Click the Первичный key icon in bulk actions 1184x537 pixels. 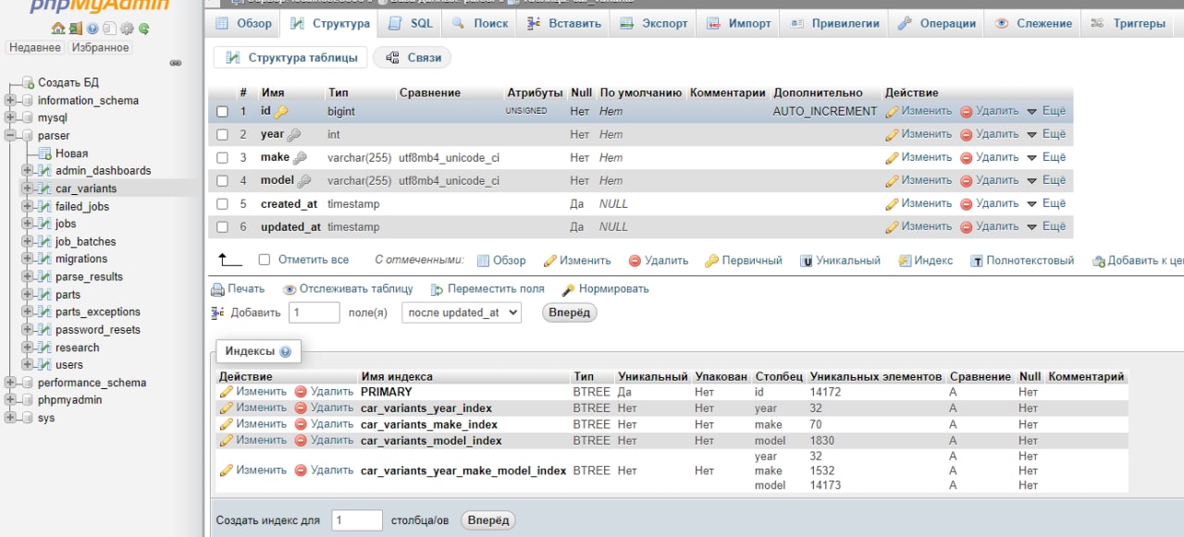(711, 262)
